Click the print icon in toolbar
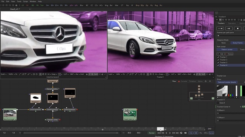Screen dimensions: 245x137 [17, 5]
